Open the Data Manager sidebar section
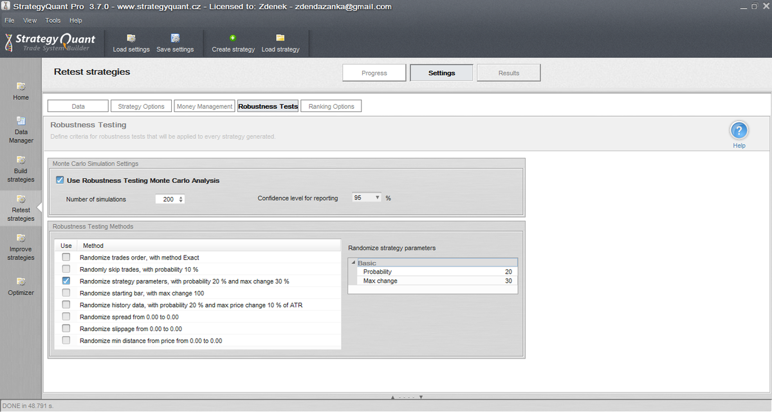Viewport: 772px width, 412px height. [21, 129]
